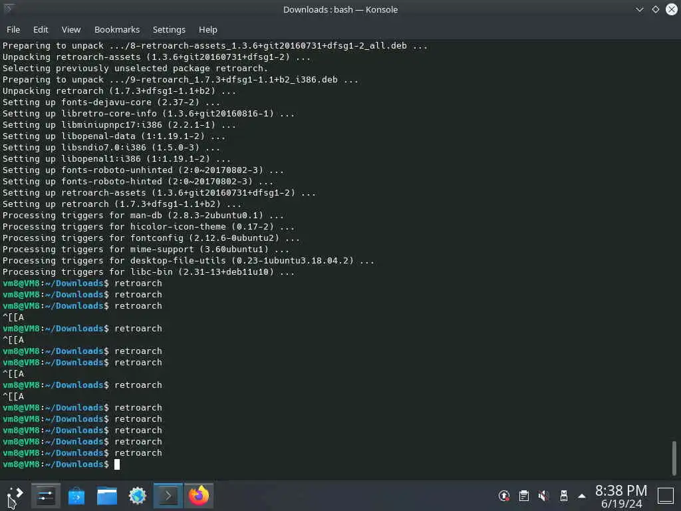Click the Konsole window menu icon
The height and width of the screenshot is (511, 681).
pyautogui.click(x=8, y=8)
